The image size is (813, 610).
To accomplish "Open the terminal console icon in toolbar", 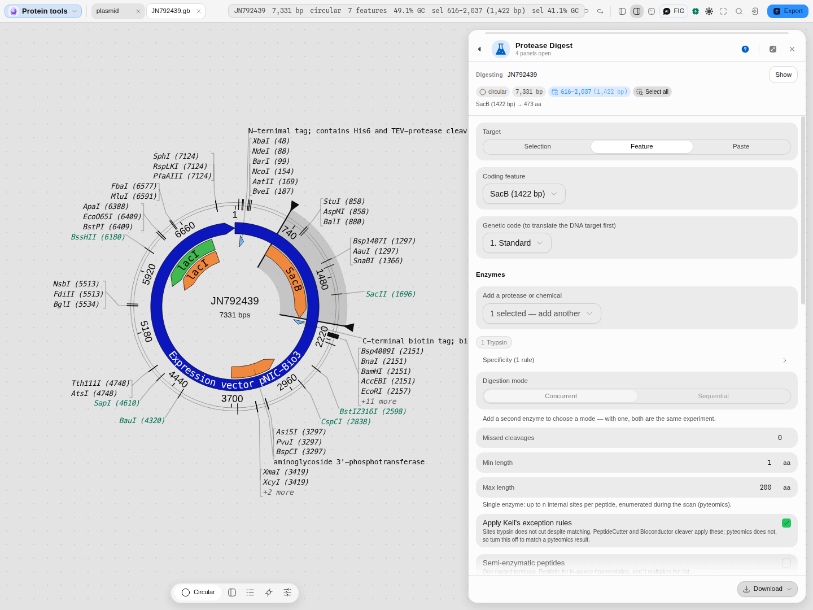I will 652,11.
